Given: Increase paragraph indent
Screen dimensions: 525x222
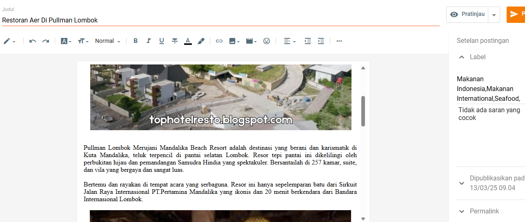Looking at the screenshot, I should click(308, 41).
